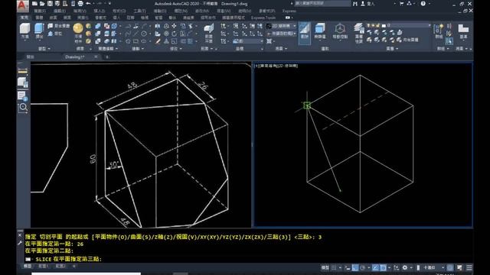Click the search input field in title bar
The height and width of the screenshot is (275, 490).
tap(323, 4)
